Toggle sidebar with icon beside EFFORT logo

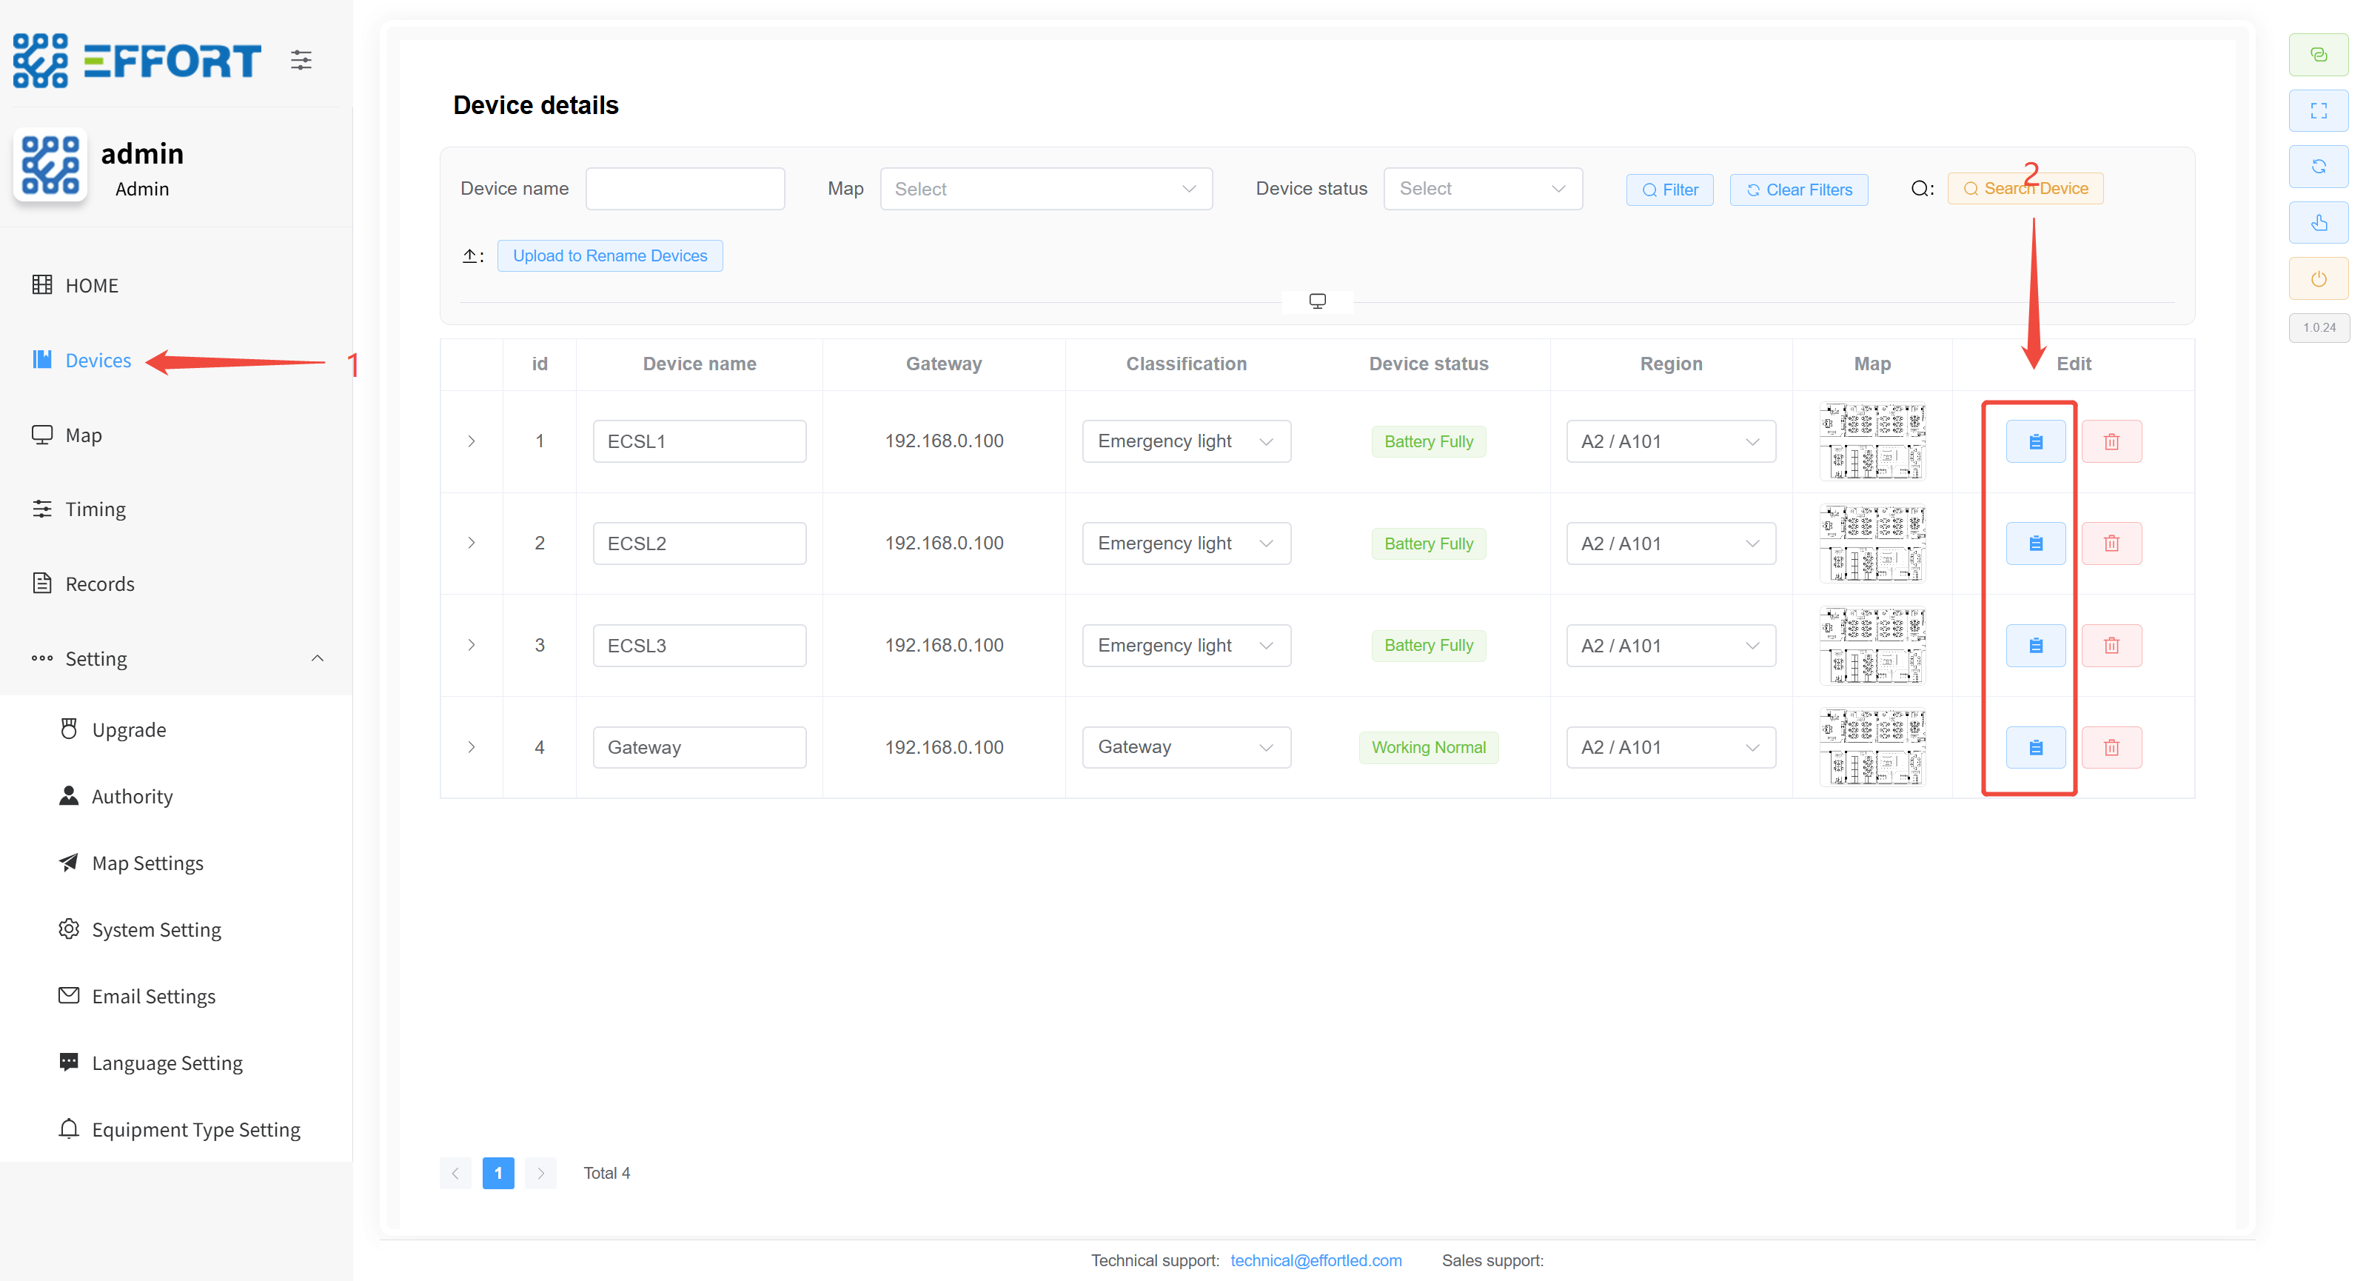tap(301, 61)
